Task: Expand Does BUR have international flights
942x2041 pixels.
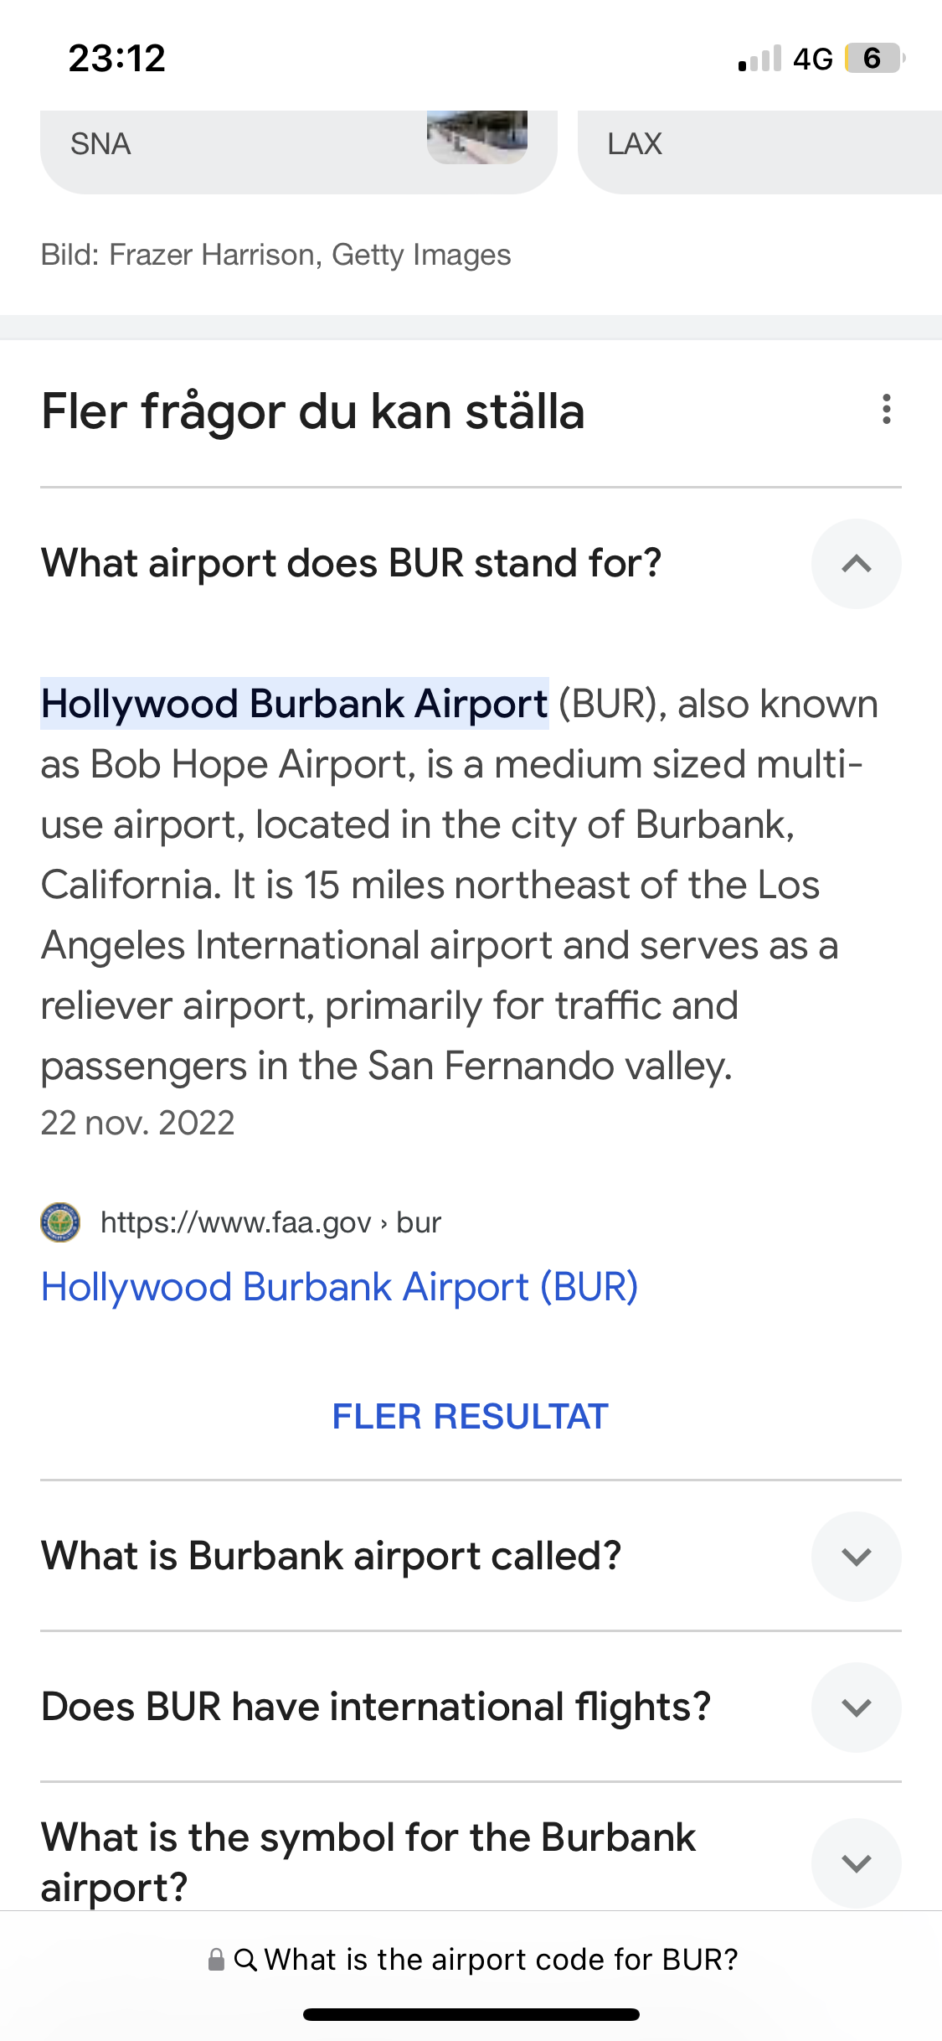Action: [x=856, y=1708]
